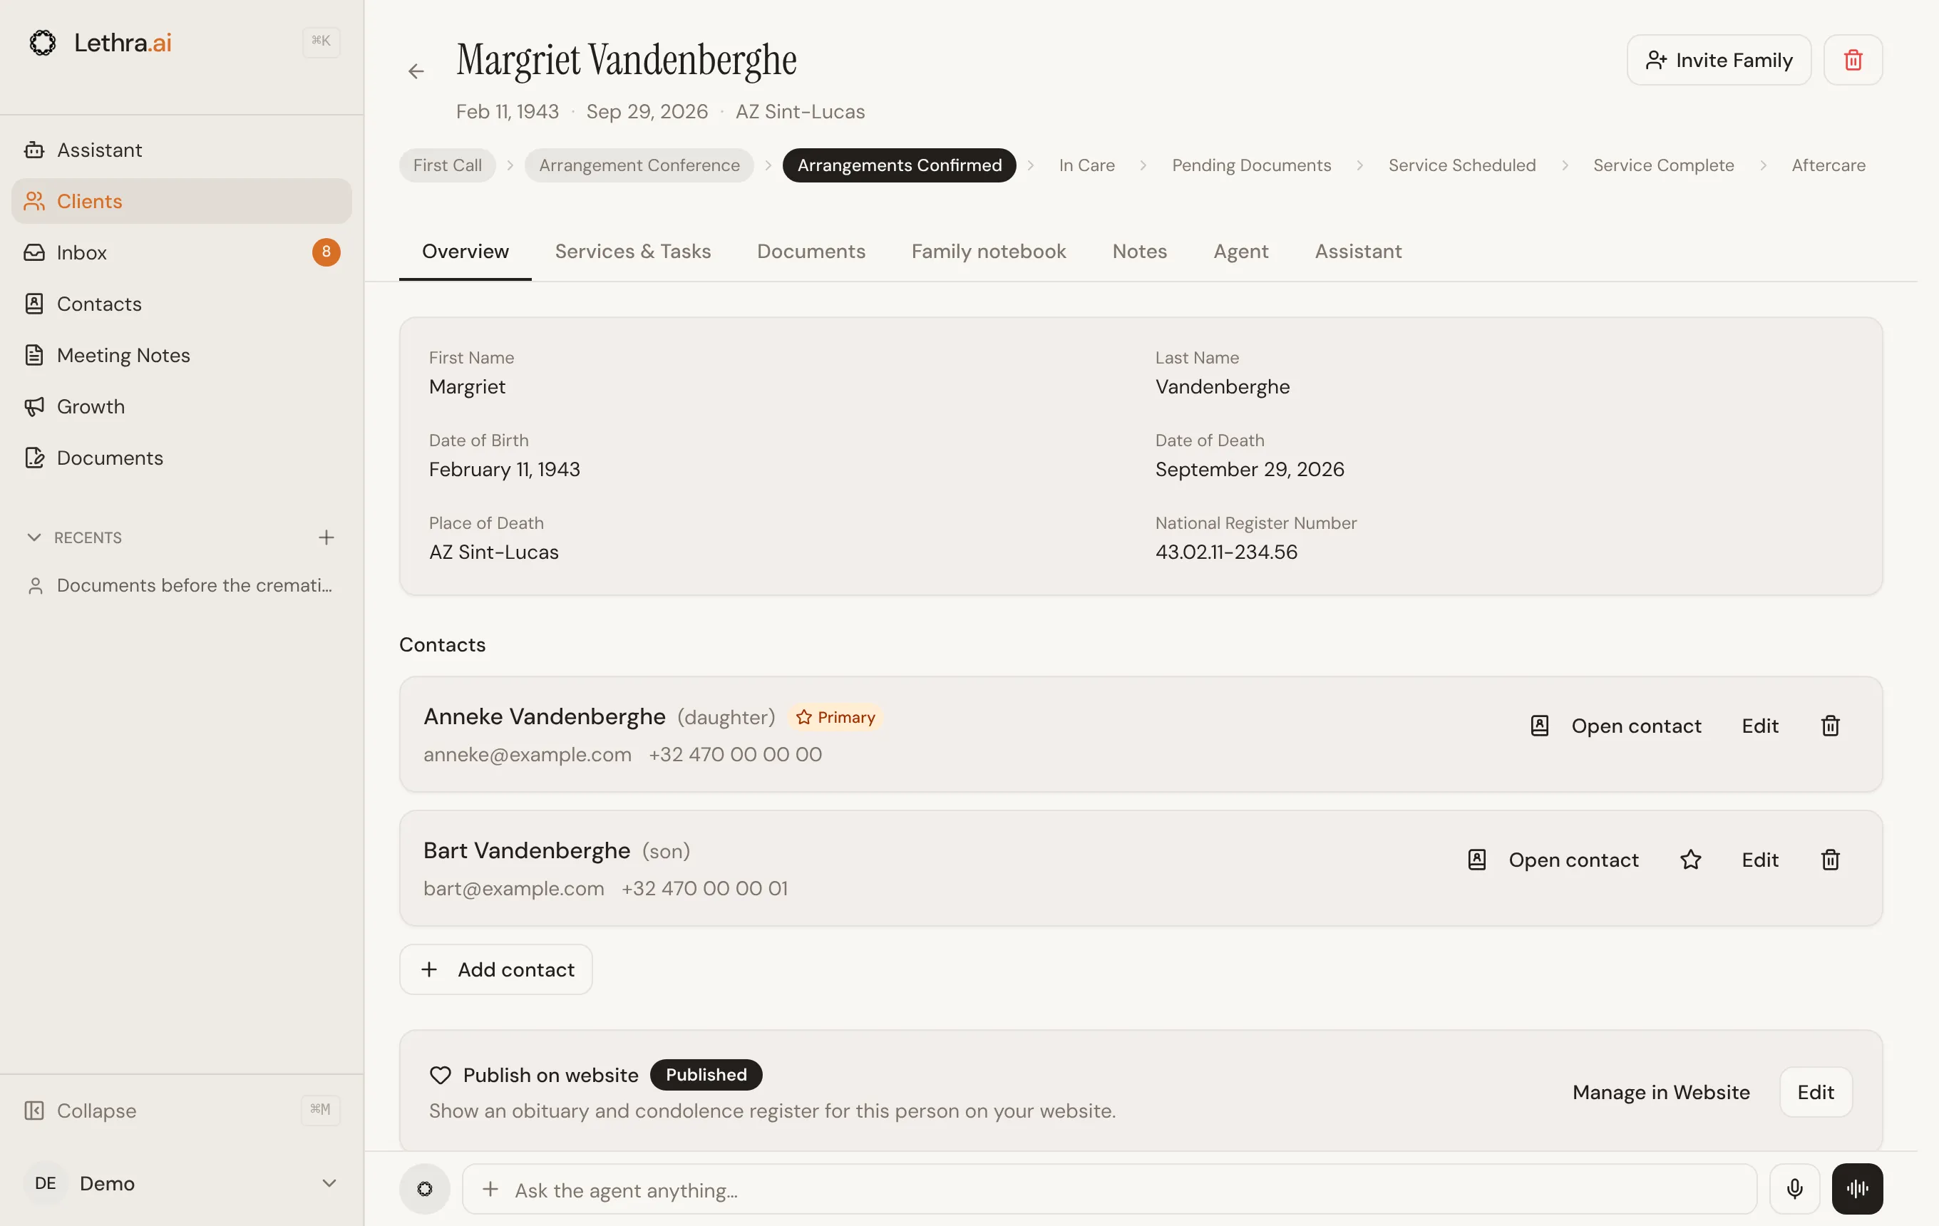Click the Published status badge

(x=706, y=1076)
